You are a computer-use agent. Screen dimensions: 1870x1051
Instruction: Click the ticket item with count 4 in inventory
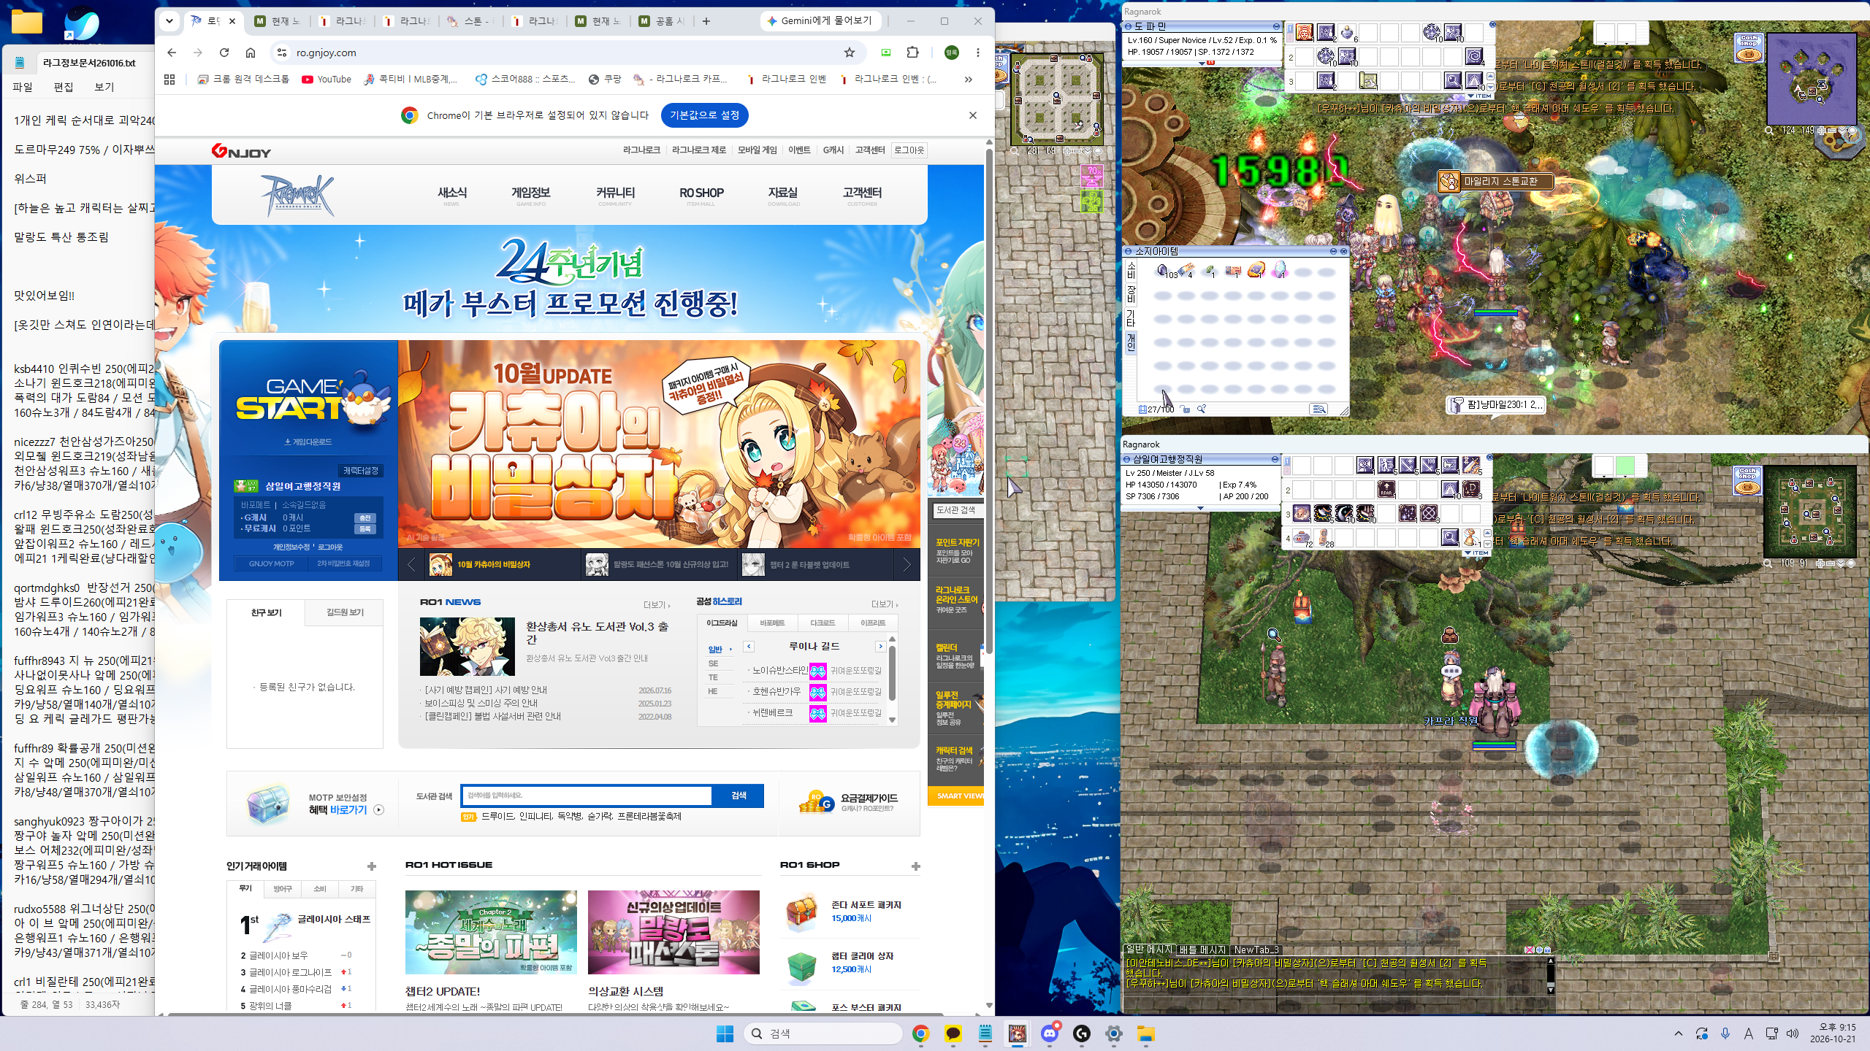tap(1186, 271)
